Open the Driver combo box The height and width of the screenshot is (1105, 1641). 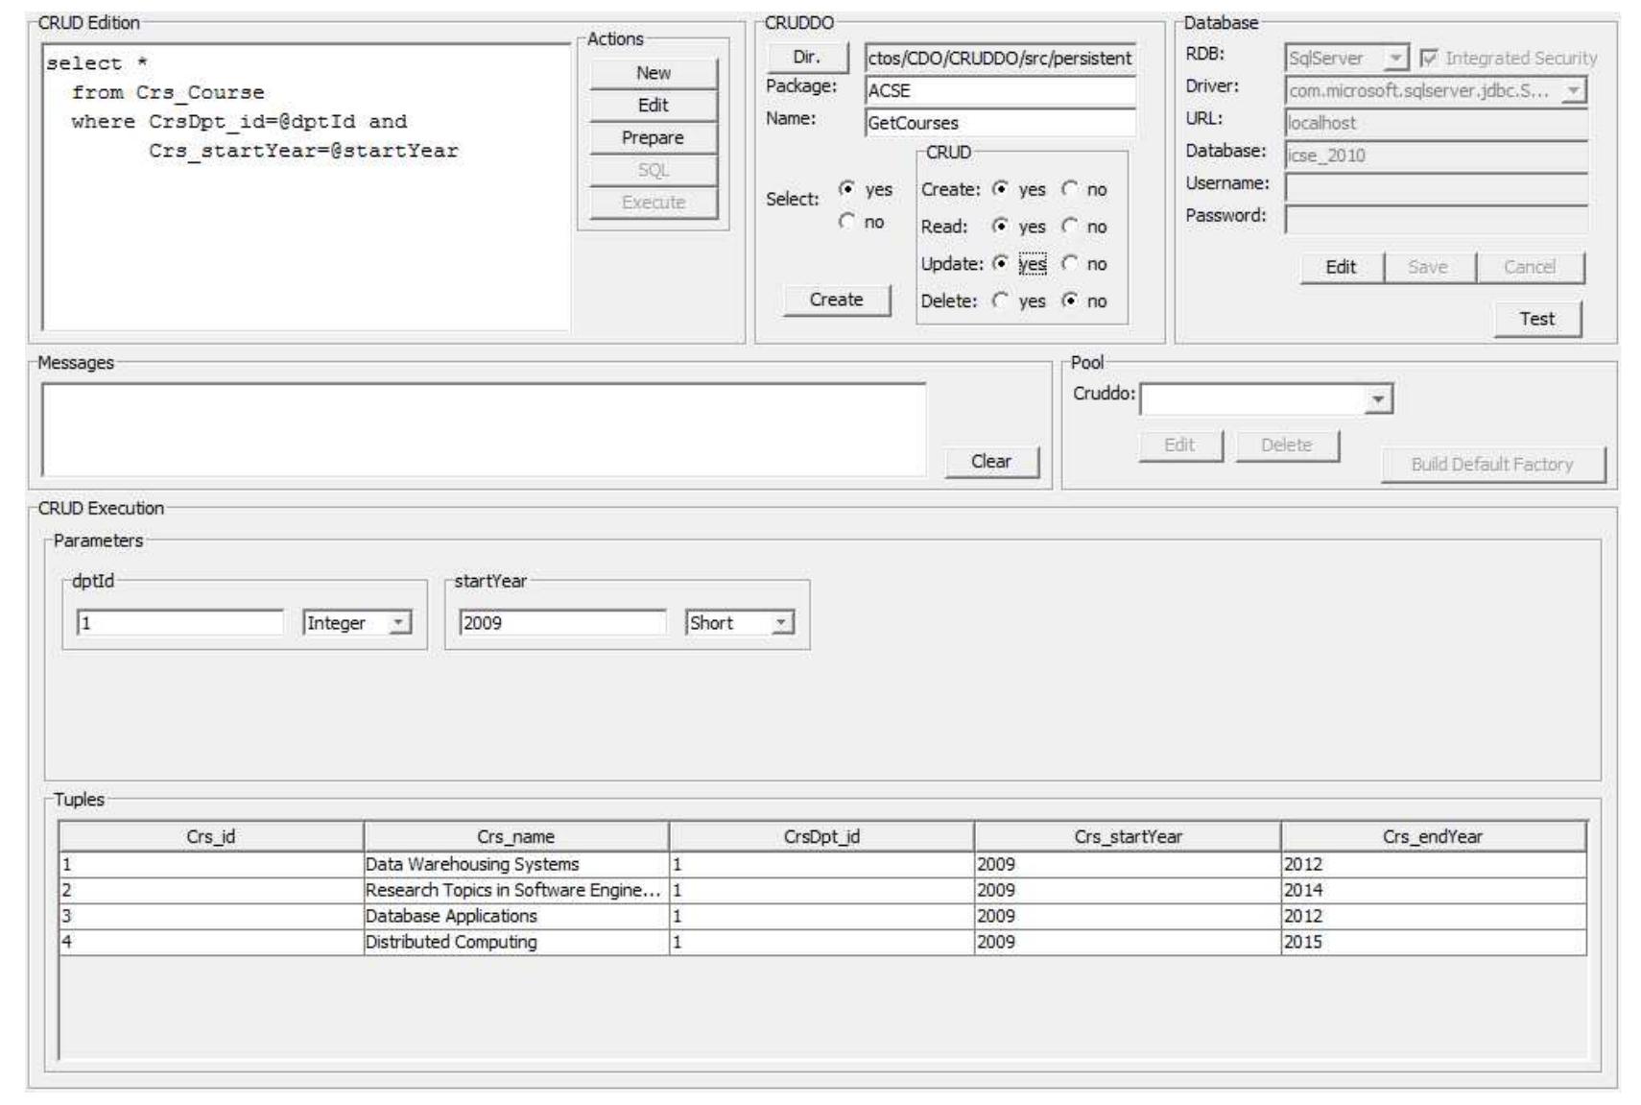coord(1574,90)
